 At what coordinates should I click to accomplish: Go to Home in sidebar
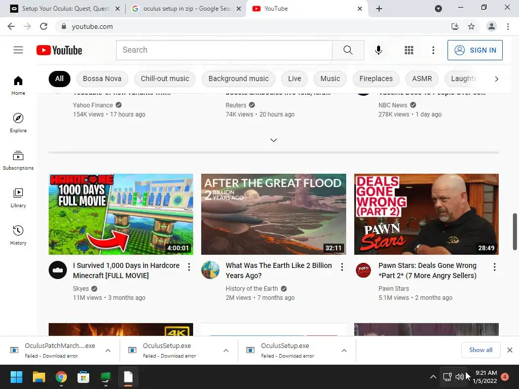point(18,85)
